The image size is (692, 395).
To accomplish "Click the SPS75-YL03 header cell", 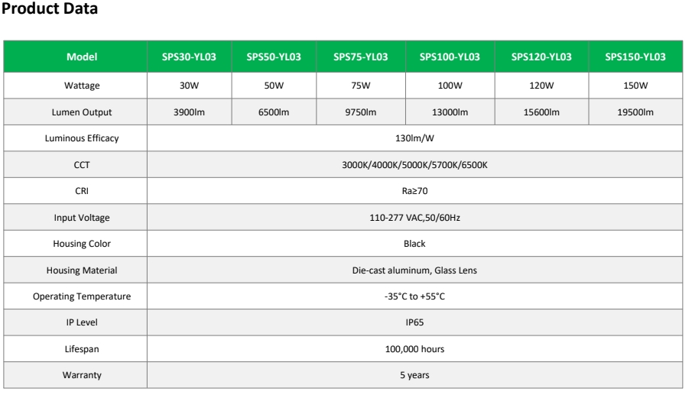I will tap(361, 57).
